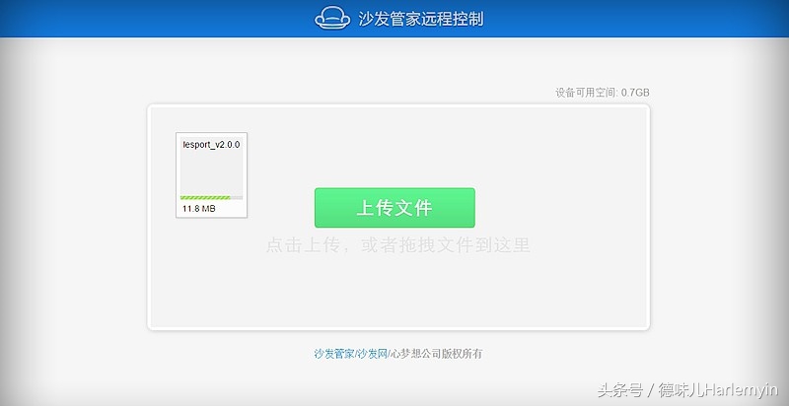Open the lesport_v2.0.0 file thumbnail
Screen dimensions: 789x406
tap(211, 174)
